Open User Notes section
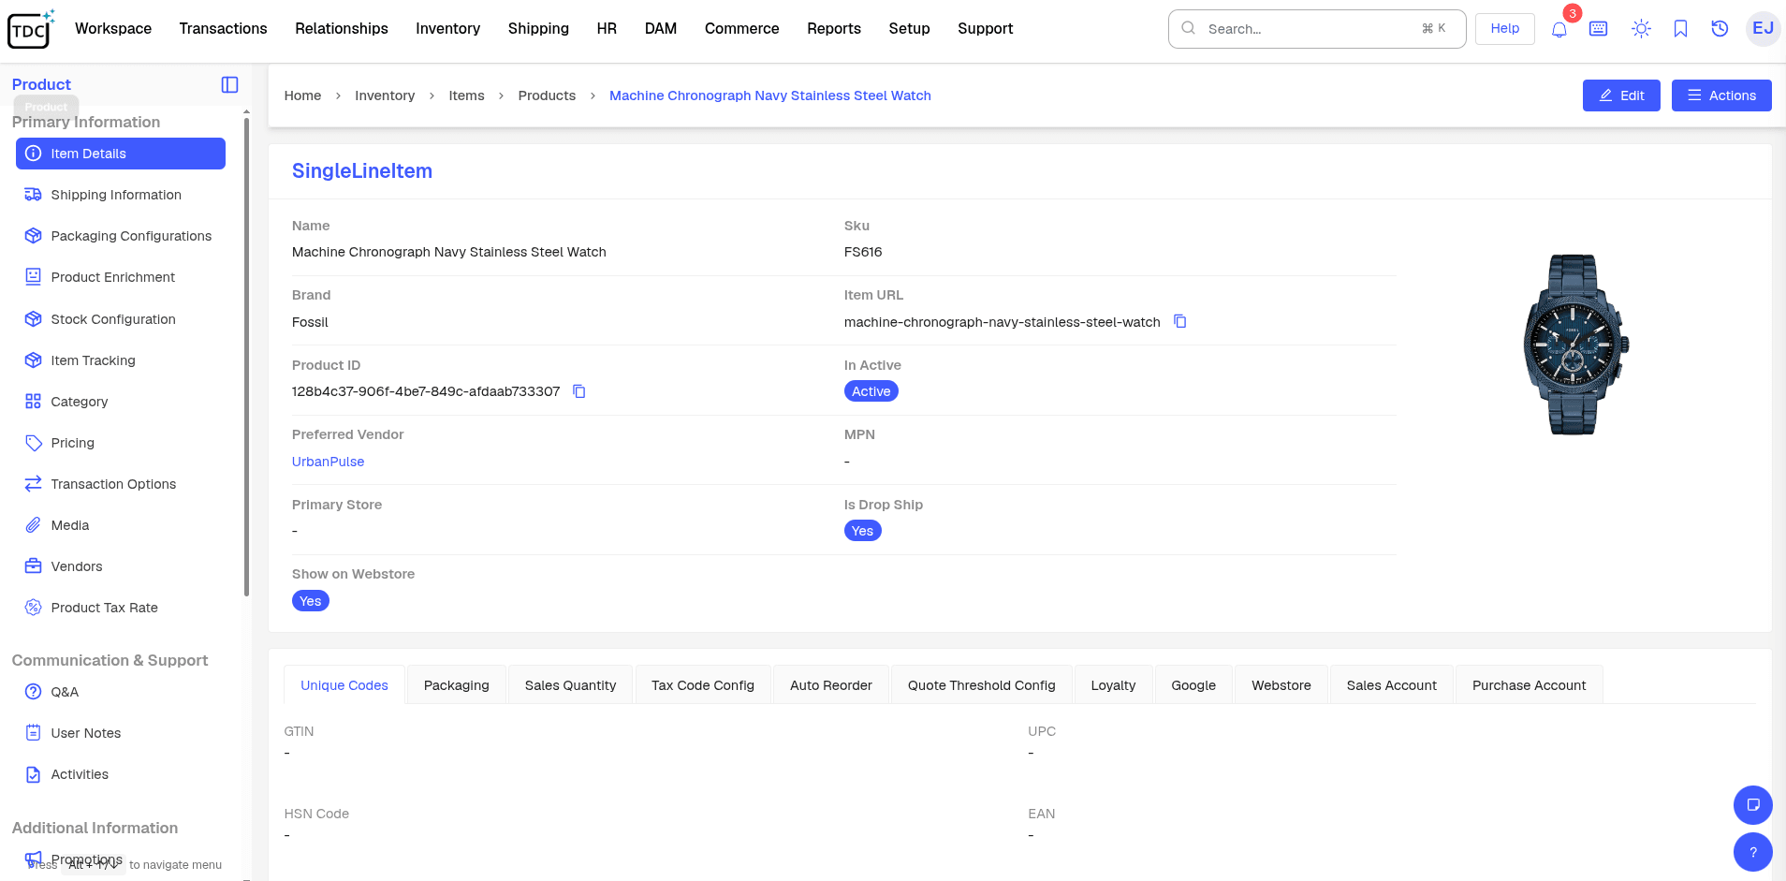The height and width of the screenshot is (881, 1786). tap(121, 733)
